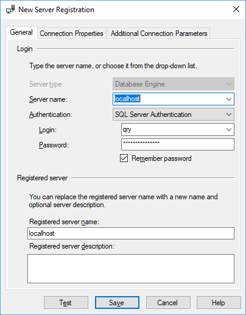The height and width of the screenshot is (315, 246).
Task: Close the New Server Registration dialog
Action: coord(236,9)
